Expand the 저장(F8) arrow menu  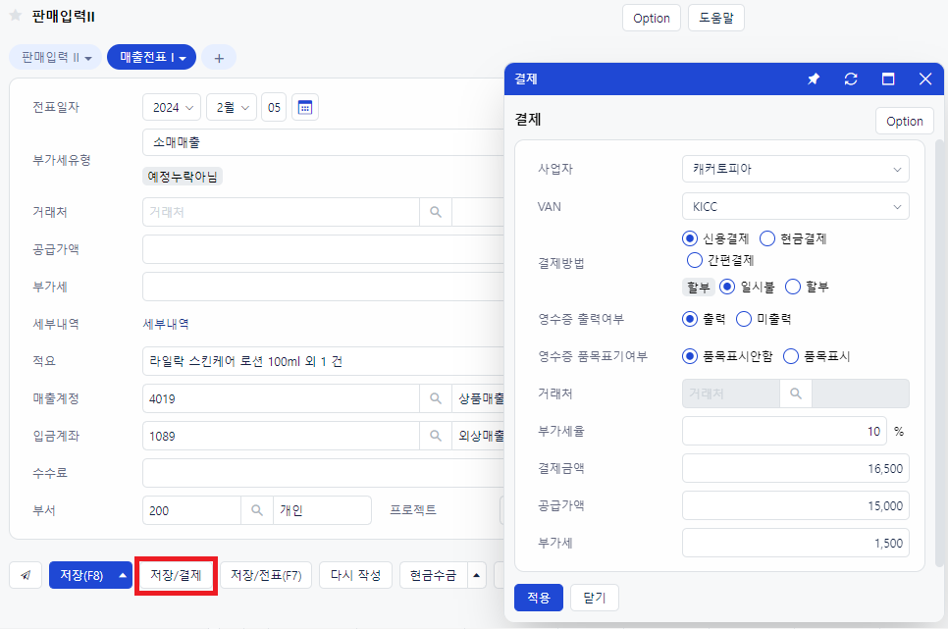pos(123,575)
